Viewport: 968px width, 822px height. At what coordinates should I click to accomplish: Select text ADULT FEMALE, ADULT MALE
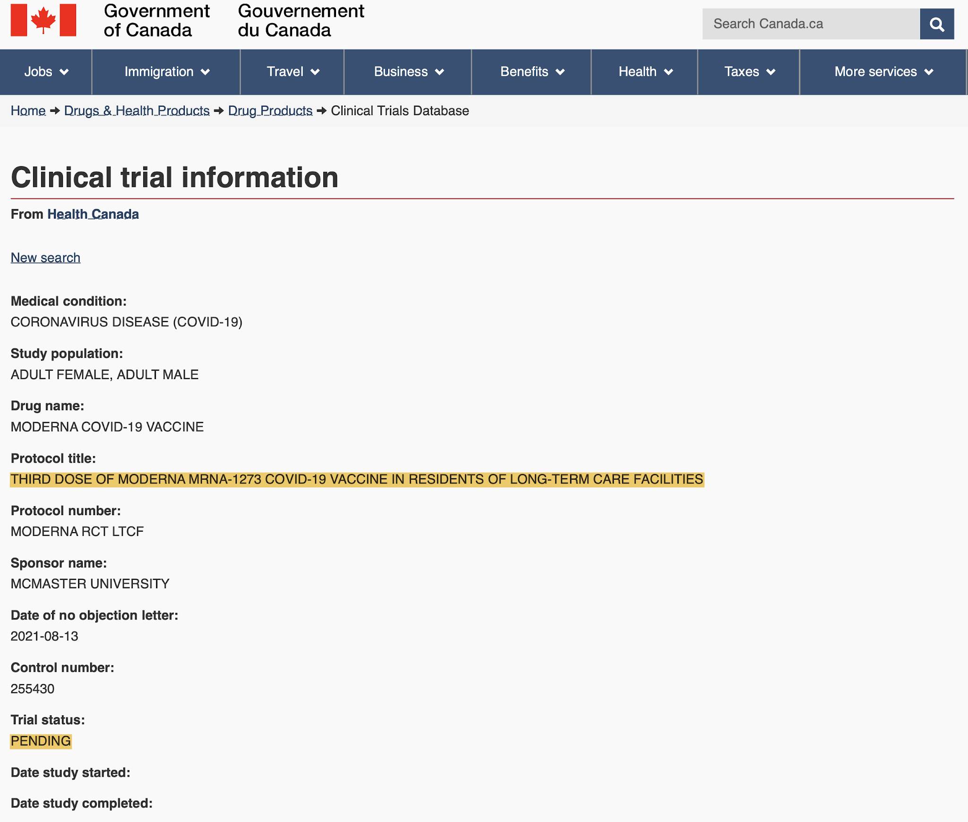(x=104, y=375)
